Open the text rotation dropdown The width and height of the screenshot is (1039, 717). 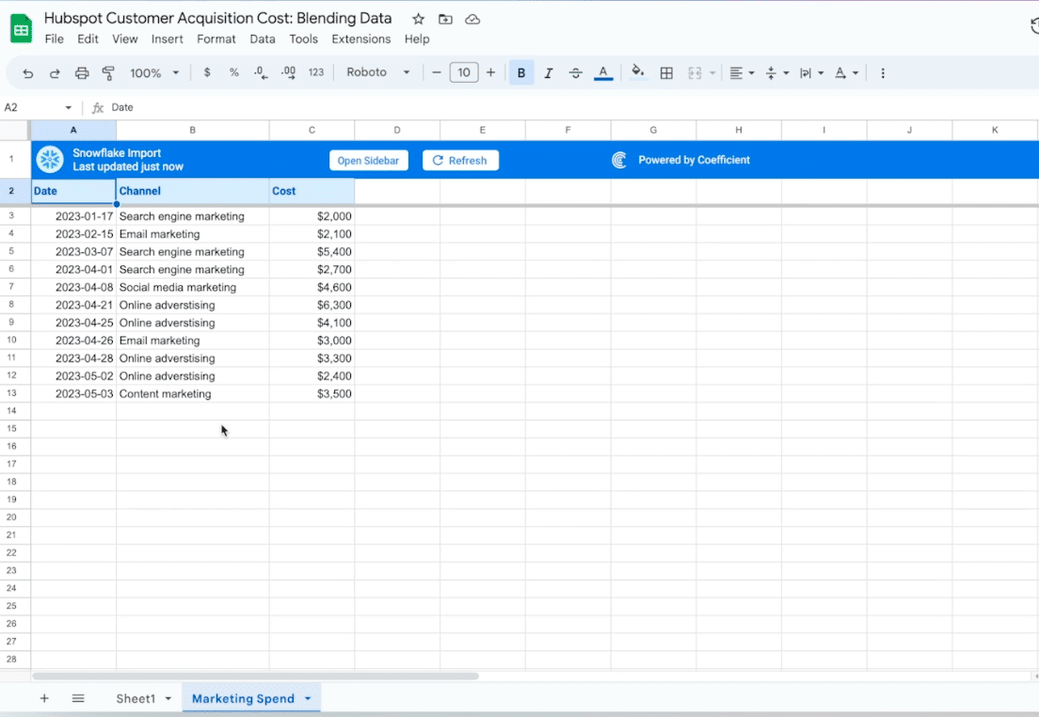pyautogui.click(x=846, y=72)
